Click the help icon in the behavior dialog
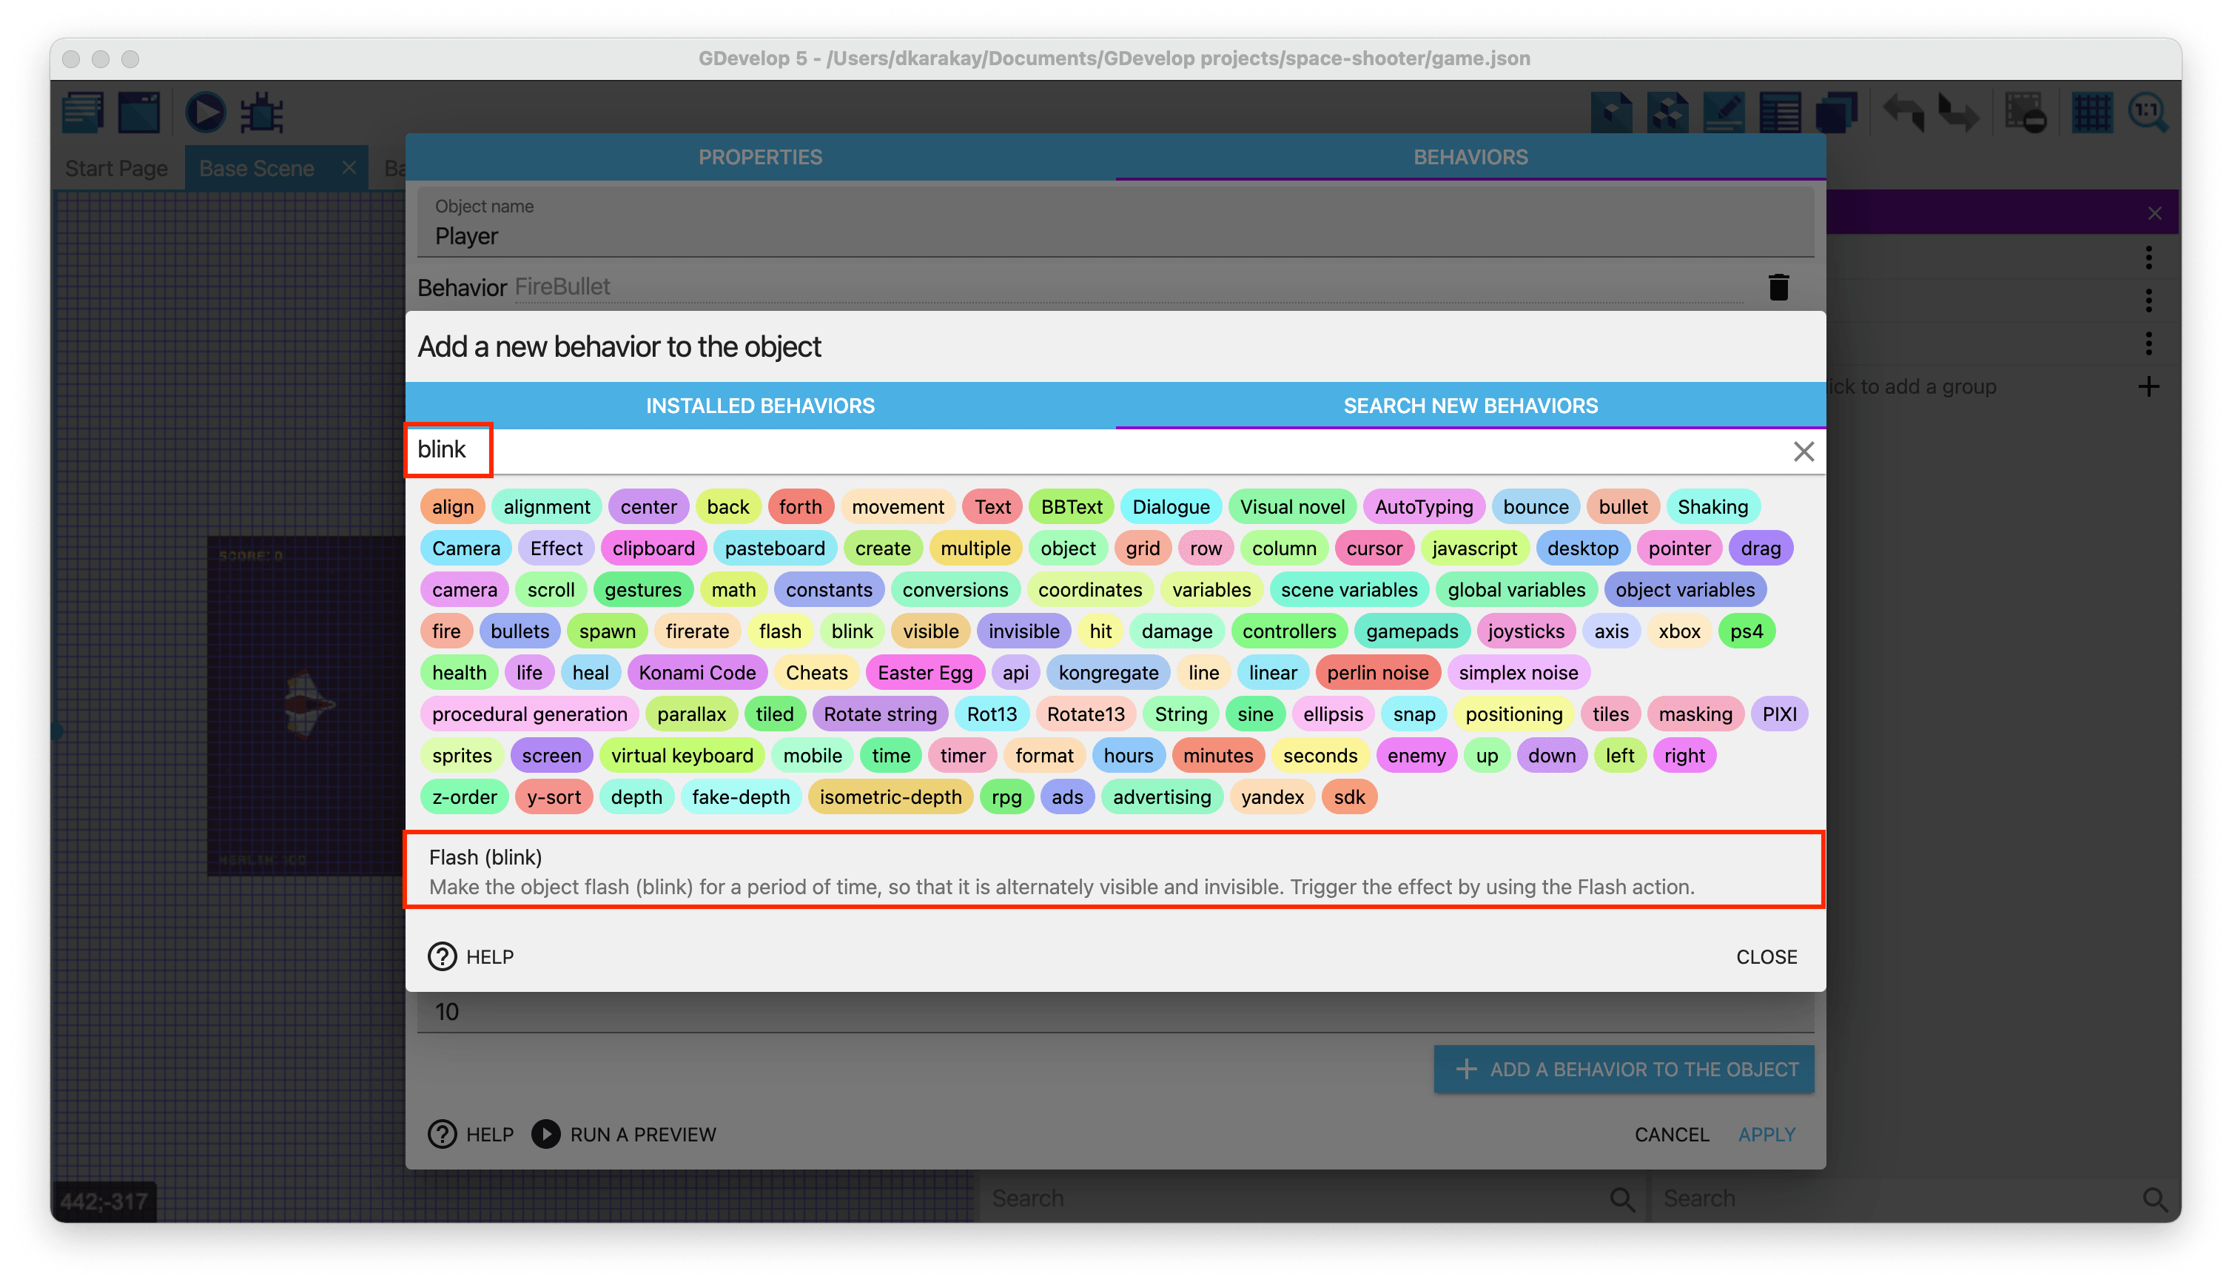Viewport: 2232px width, 1285px height. point(442,956)
